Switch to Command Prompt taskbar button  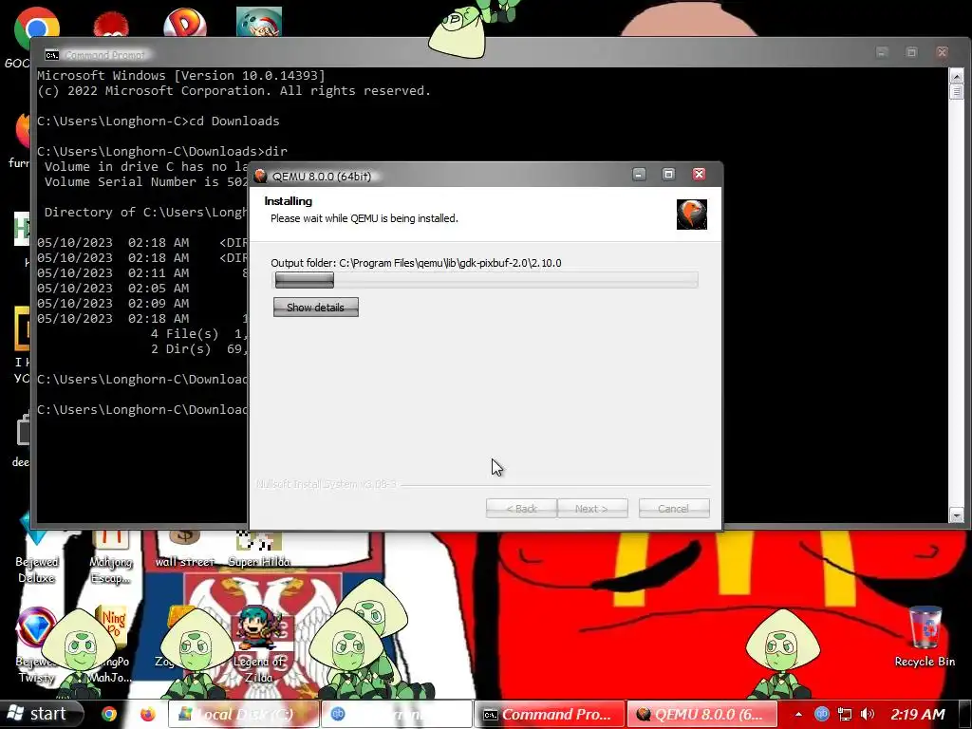pyautogui.click(x=551, y=714)
